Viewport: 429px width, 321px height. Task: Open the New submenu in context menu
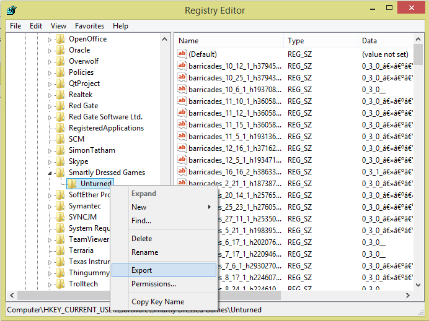point(164,207)
